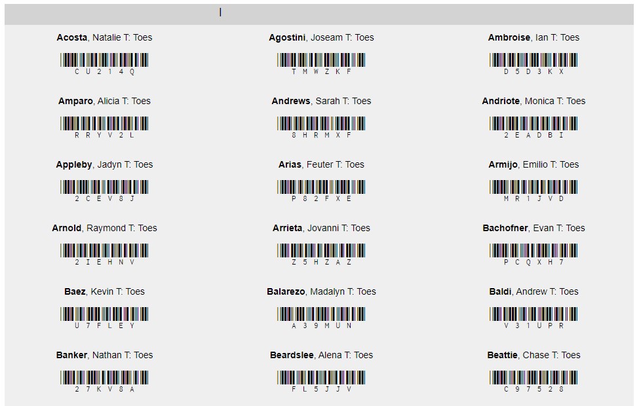Select the barcode under Appleby, Jadyn
639x406 pixels.
(x=104, y=187)
